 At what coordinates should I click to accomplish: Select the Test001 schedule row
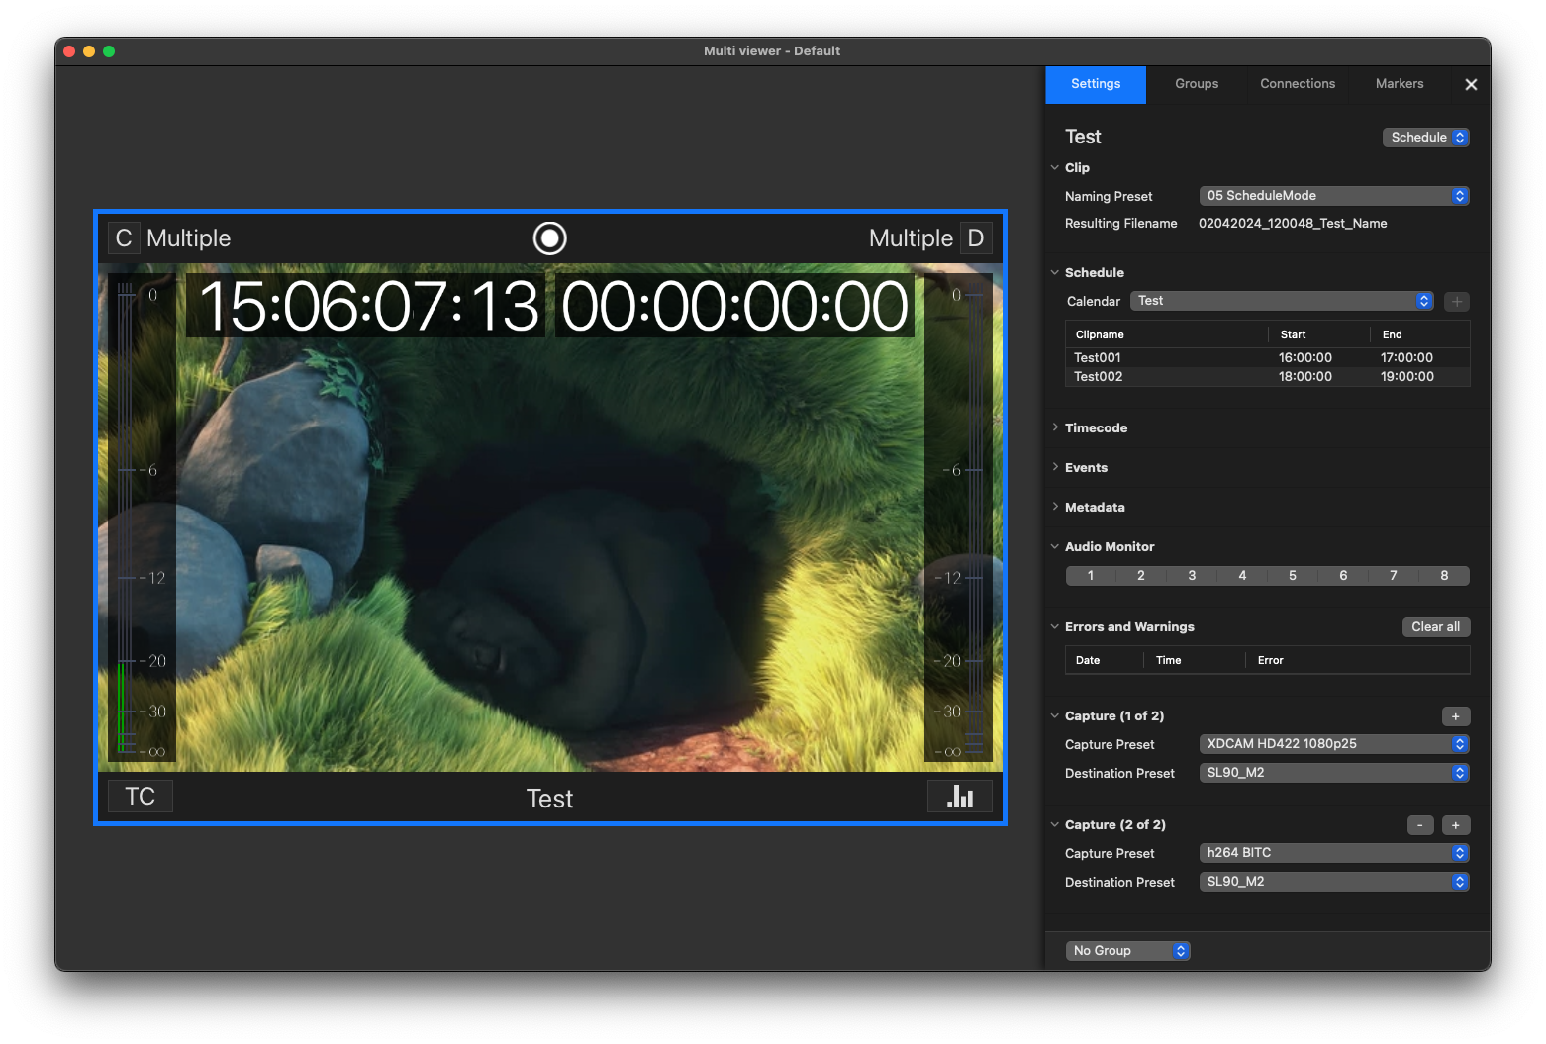[1267, 358]
